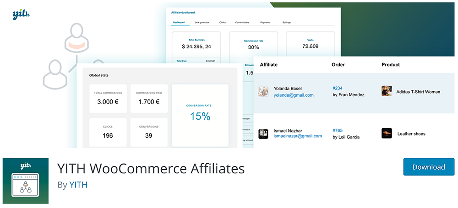This screenshot has width=458, height=208.
Task: Click the lower-left user silhouette icon
Action: (55, 74)
